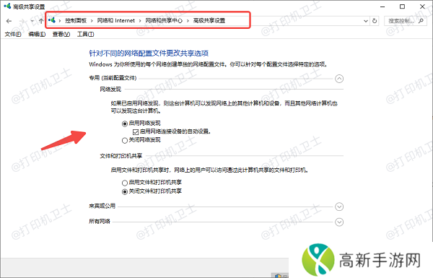Screen dimensions: 433x278
Task: Open recent locations dropdown next to forward arrow
Action: coord(32,21)
